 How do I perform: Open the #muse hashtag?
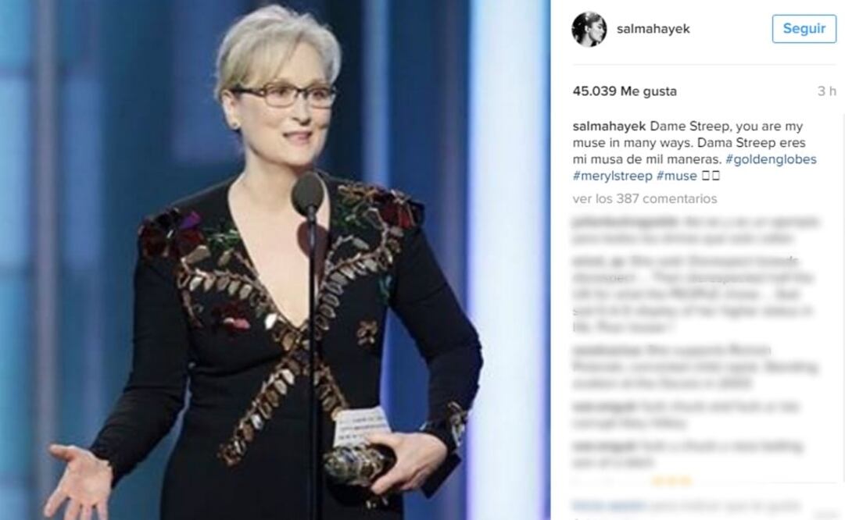676,176
